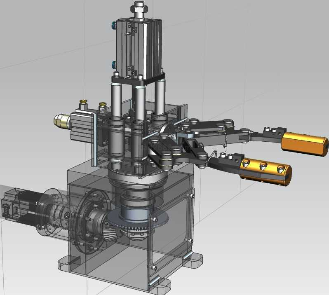Viewport: 329px width, 295px height.
Task: Pick the upper gold gripper finger tip
Action: point(304,142)
